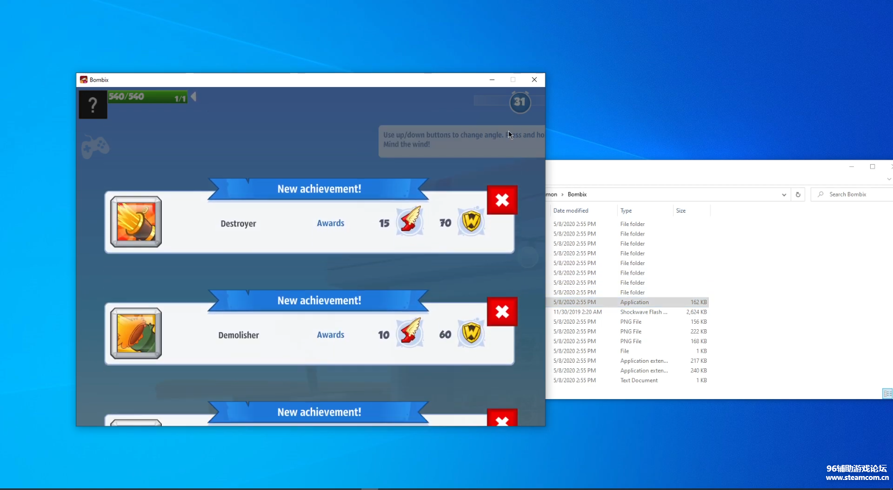Open Awards link in Demolisher row

(330, 335)
